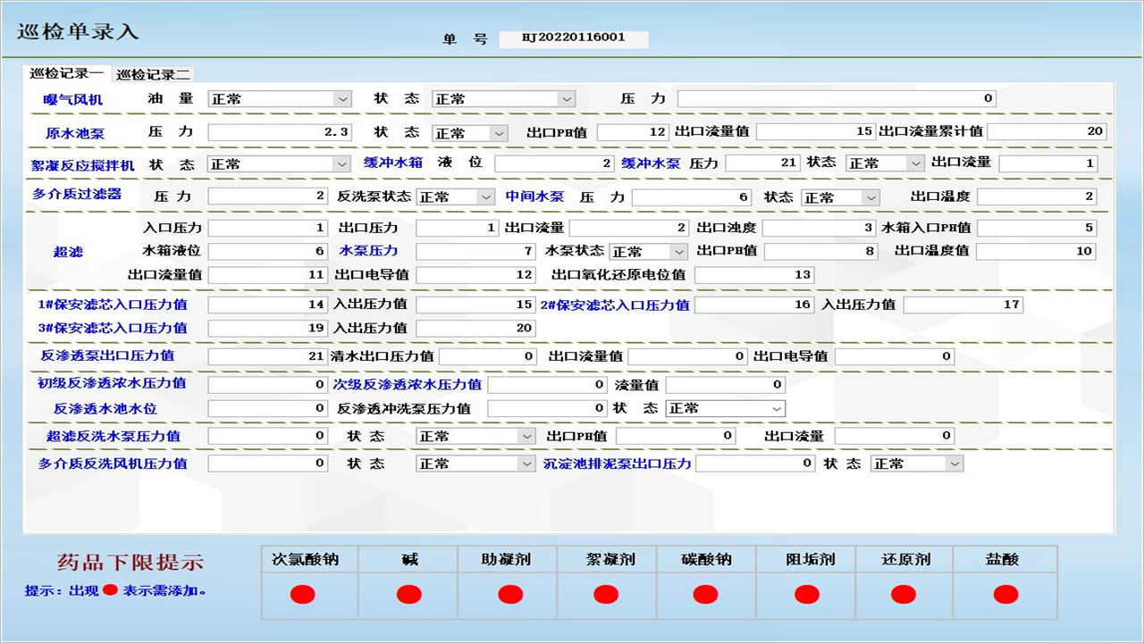Select the red dot below 助凝剂
Screen dimensions: 1144x643
(510, 595)
